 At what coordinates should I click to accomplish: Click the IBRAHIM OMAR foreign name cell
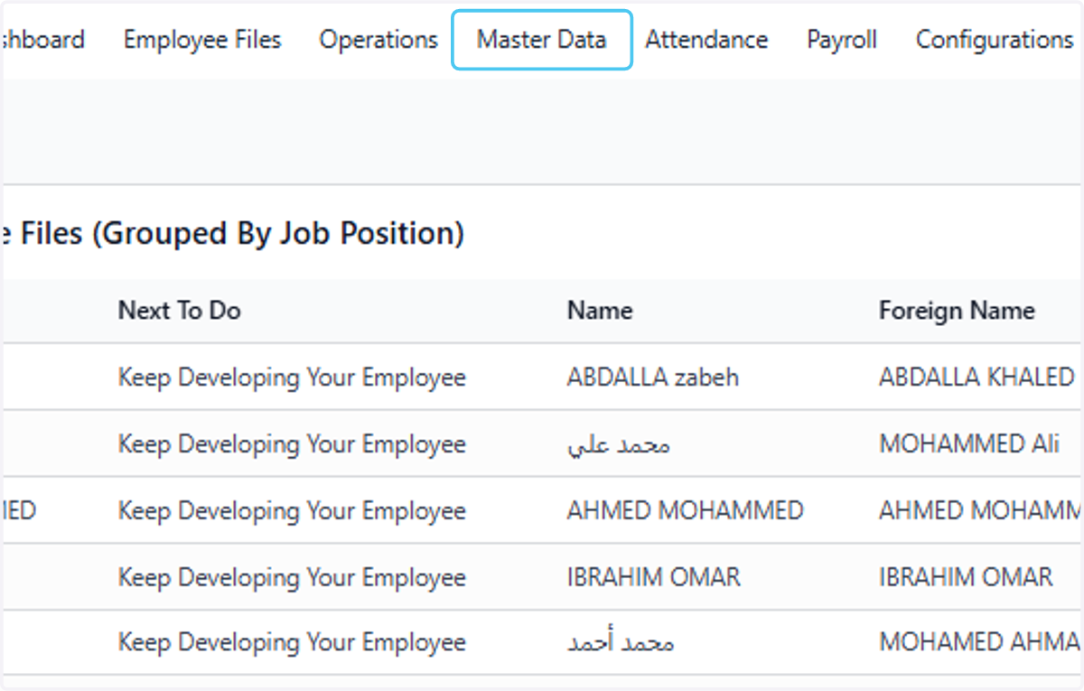[966, 577]
